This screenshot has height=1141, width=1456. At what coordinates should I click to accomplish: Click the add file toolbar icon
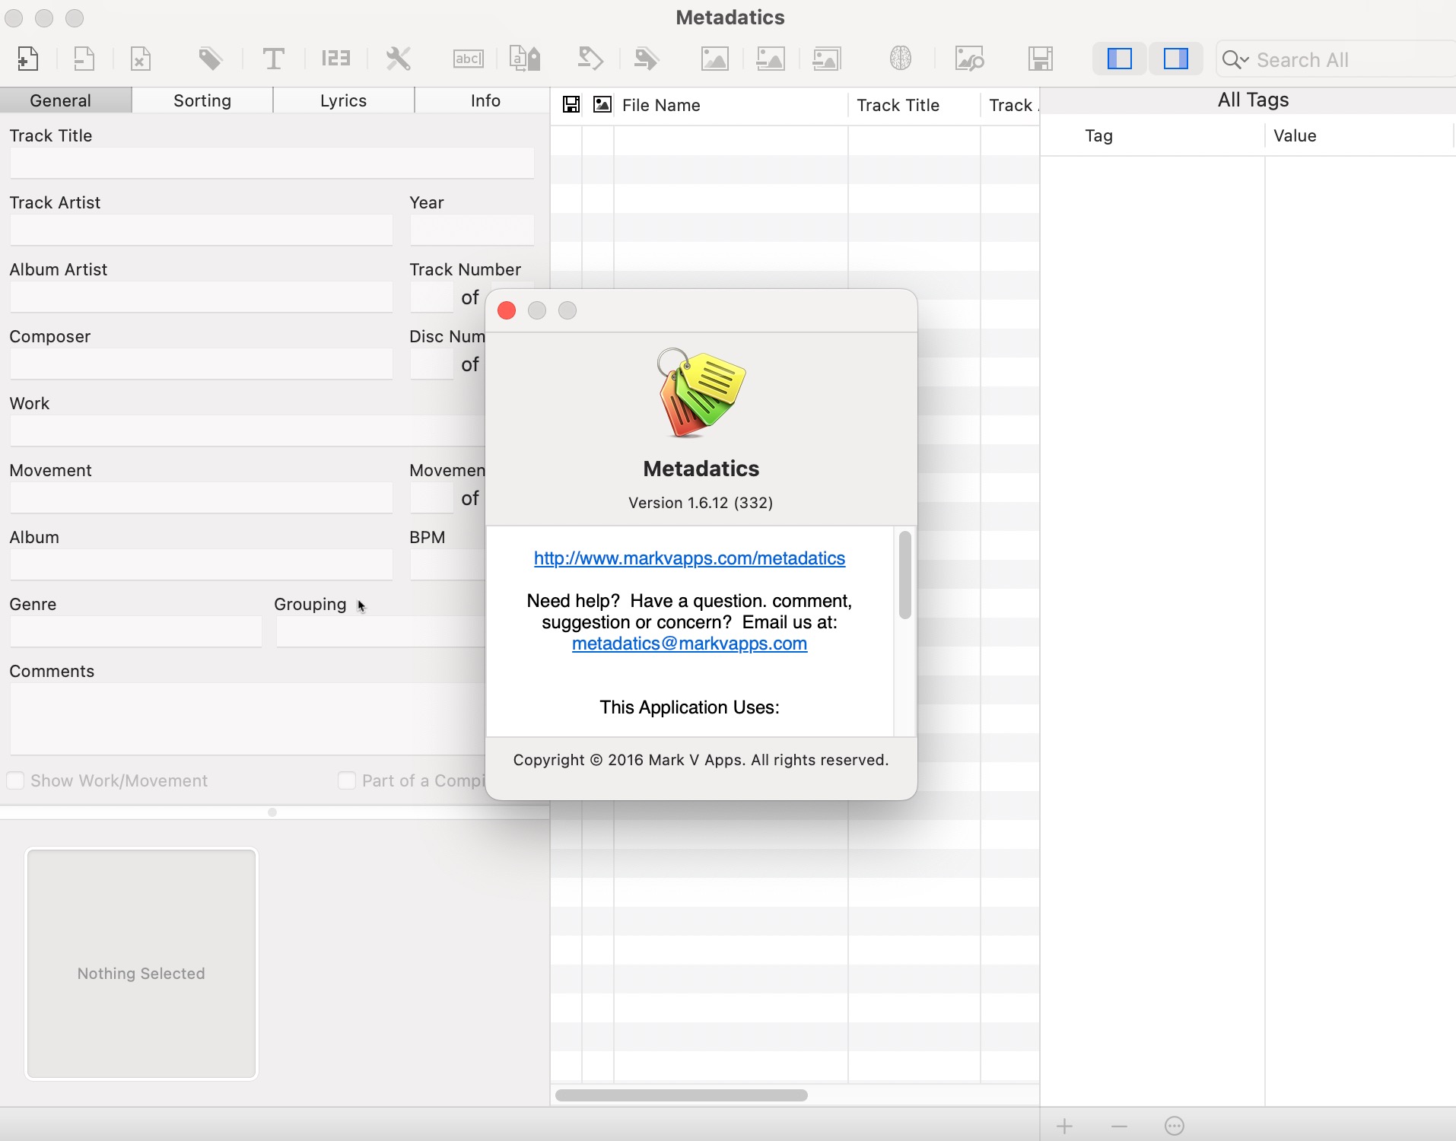point(28,59)
